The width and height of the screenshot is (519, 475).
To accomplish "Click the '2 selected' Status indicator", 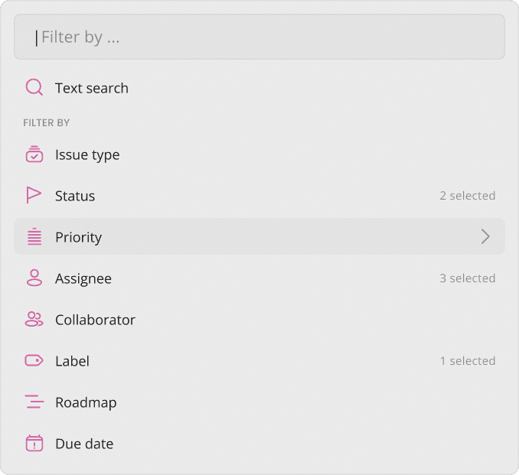I will [x=468, y=196].
